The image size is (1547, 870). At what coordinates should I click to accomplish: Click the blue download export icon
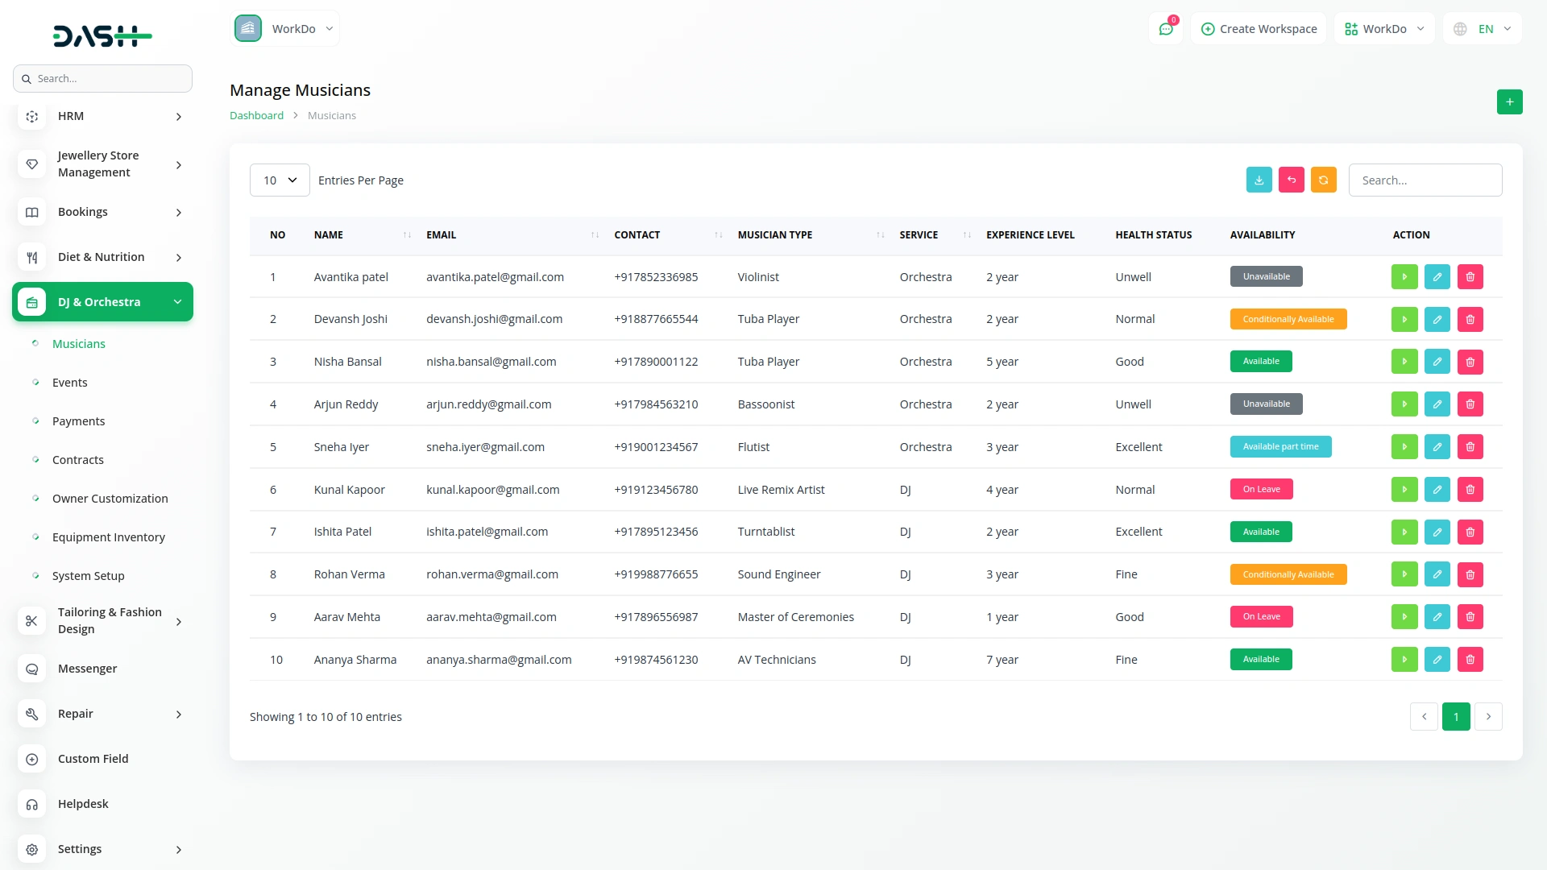[x=1259, y=180]
